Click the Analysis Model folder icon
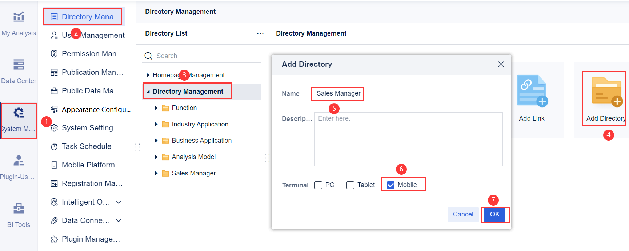 (x=165, y=157)
